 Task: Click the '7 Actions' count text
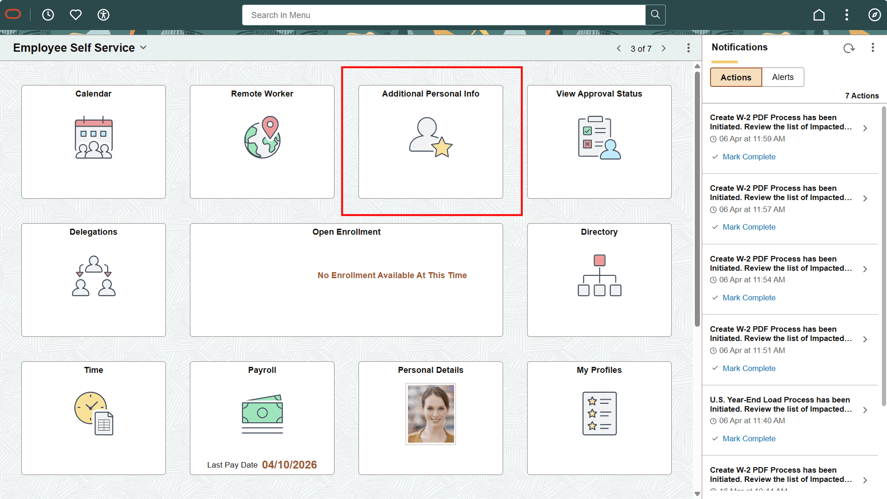(x=862, y=96)
